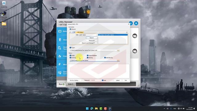
Task: Show hidden system tray icons
Action: pos(164,109)
